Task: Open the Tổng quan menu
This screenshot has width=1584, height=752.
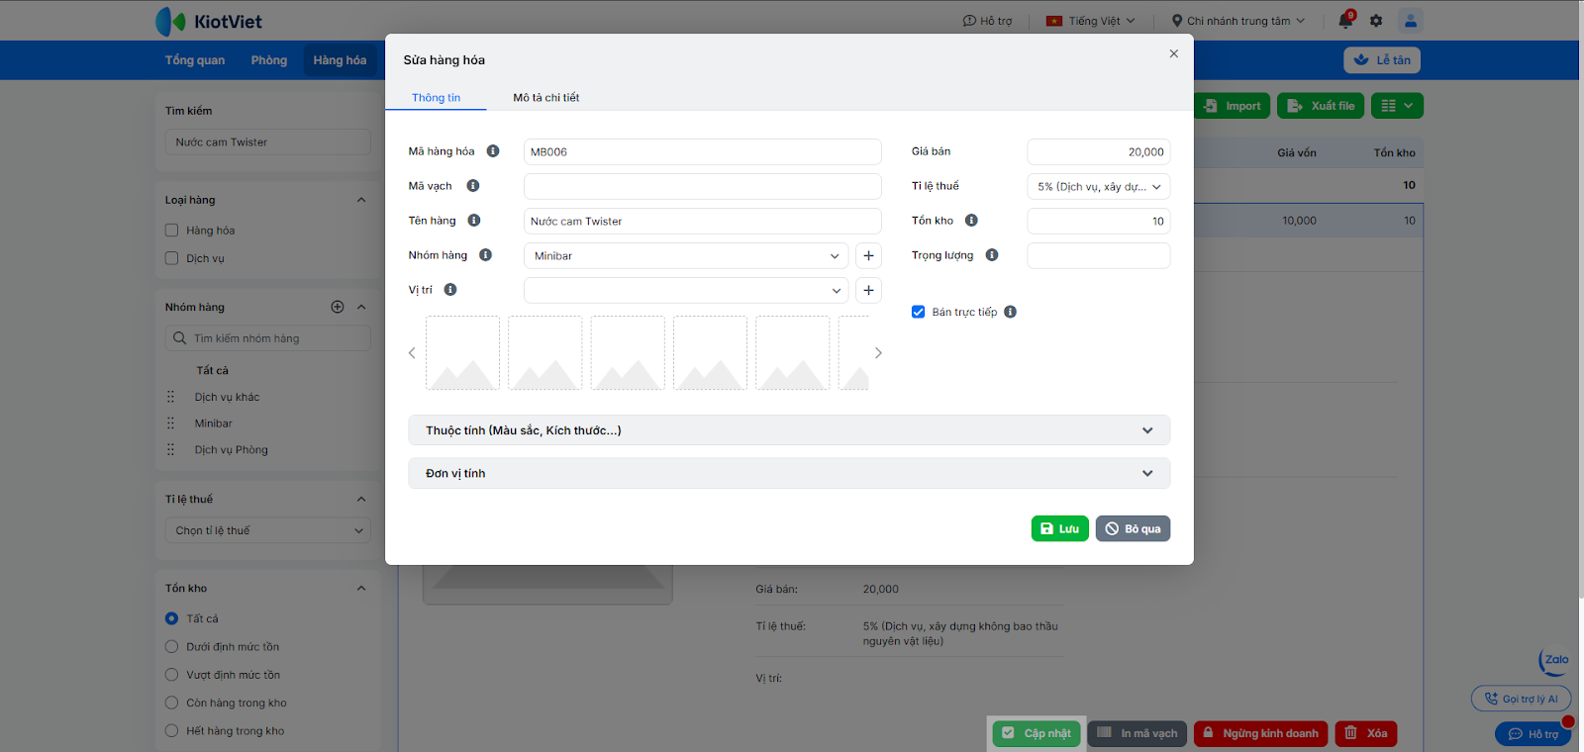Action: pyautogui.click(x=195, y=60)
